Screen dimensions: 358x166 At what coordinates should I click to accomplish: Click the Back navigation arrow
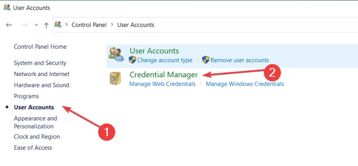pyautogui.click(x=9, y=25)
